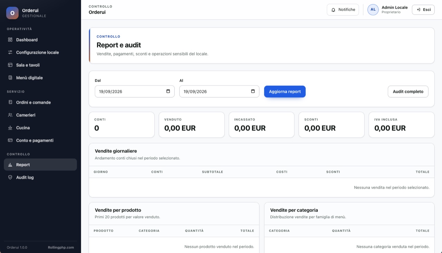The width and height of the screenshot is (442, 253).
Task: Click the Ordini e comande clipboard icon
Action: tap(10, 102)
